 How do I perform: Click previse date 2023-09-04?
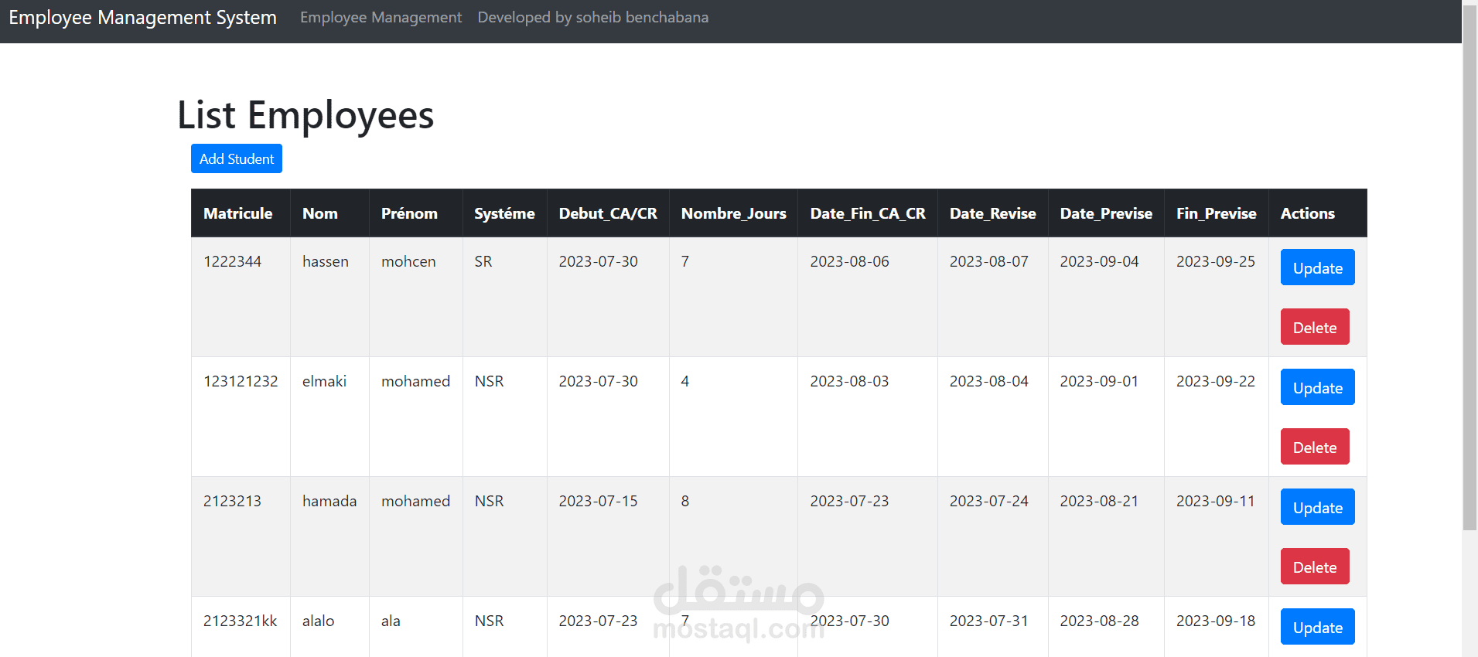tap(1100, 261)
